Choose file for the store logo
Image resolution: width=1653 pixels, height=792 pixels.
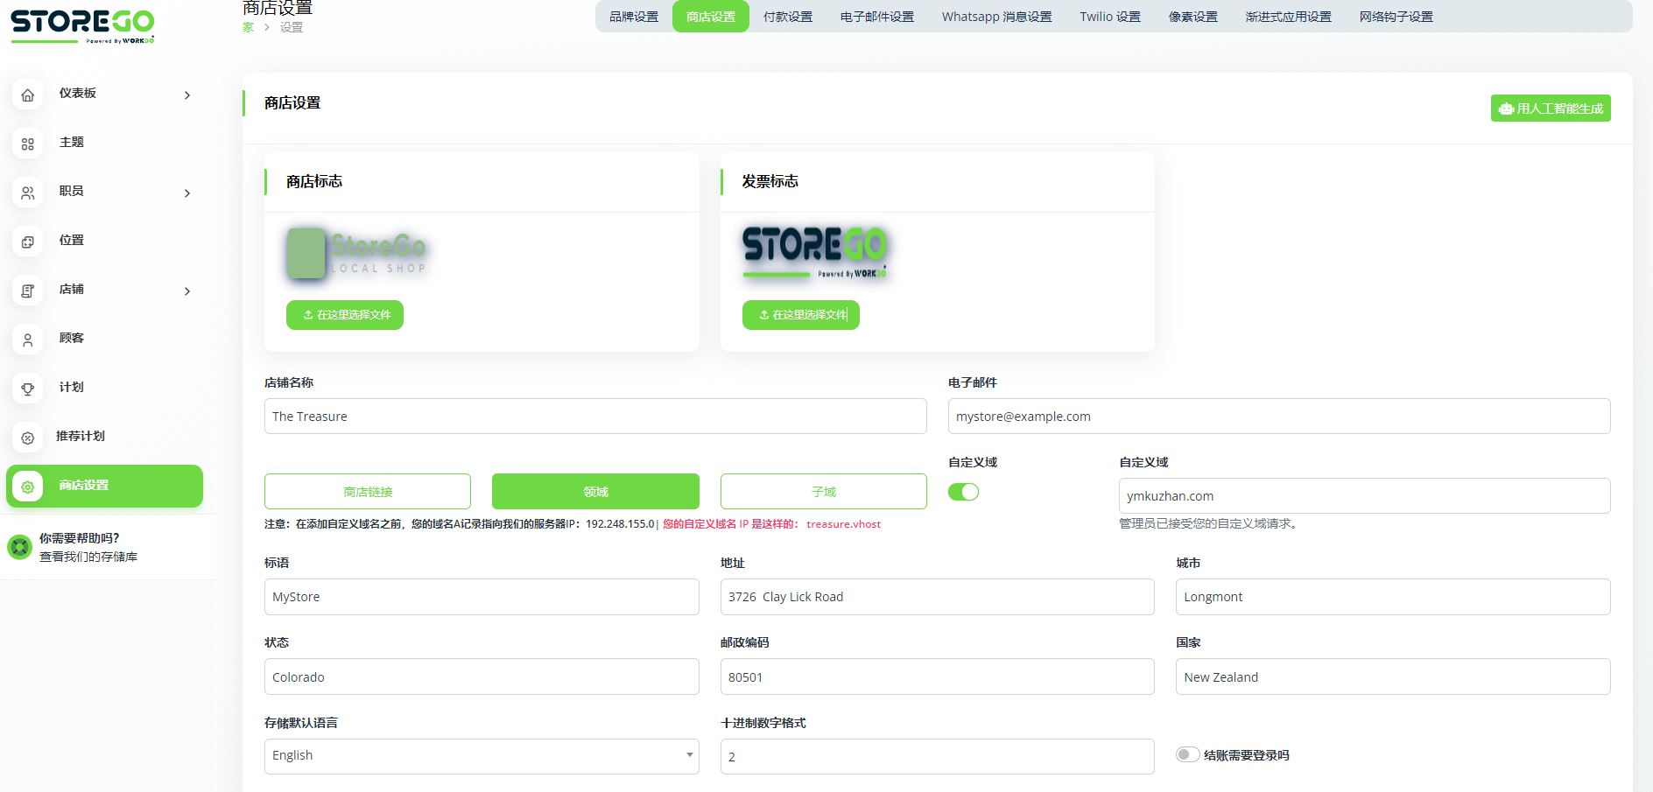345,315
